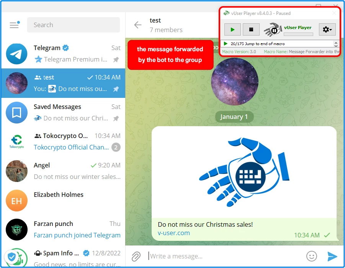Click the Telegram paper plane avatar
Viewport: 345px width, 268px height.
pyautogui.click(x=16, y=54)
